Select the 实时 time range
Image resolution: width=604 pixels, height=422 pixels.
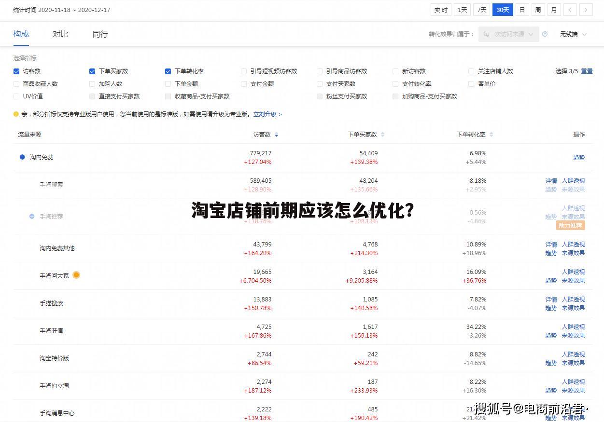click(441, 10)
